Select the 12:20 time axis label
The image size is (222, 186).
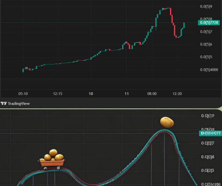(177, 94)
